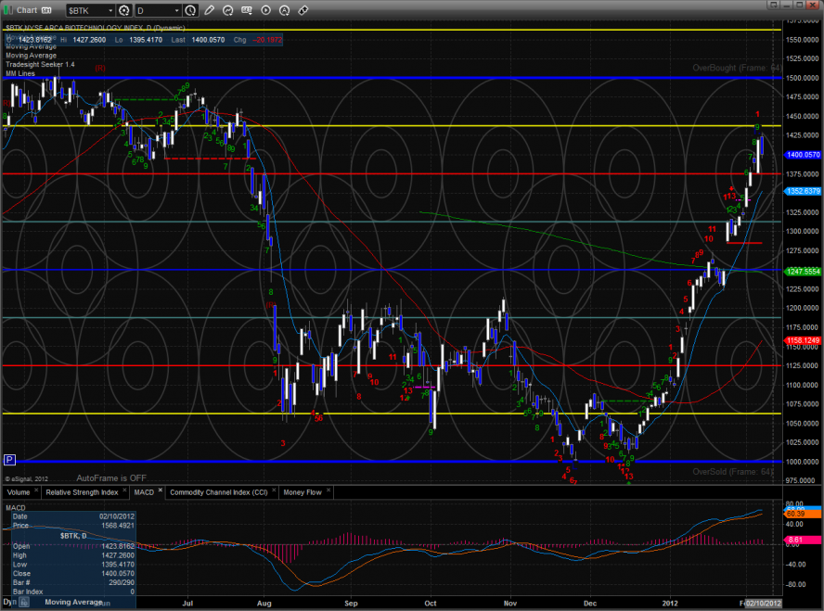The image size is (824, 611).
Task: Click the Dec label on the time axis
Action: pos(590,604)
